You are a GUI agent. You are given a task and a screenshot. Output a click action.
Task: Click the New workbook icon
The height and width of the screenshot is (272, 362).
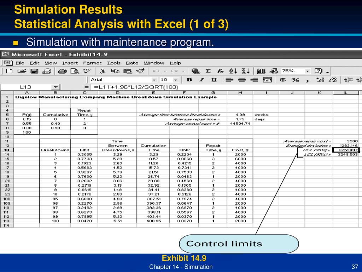[9, 71]
